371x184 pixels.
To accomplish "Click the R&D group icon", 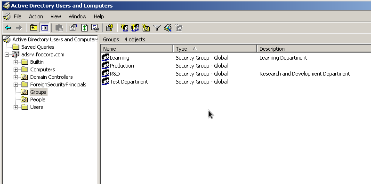I will click(x=105, y=73).
